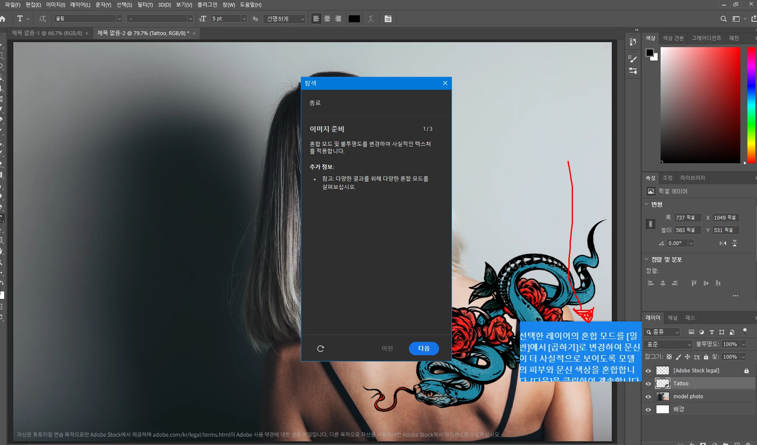757x445 pixels.
Task: Hide the model photo layer
Action: pos(648,397)
